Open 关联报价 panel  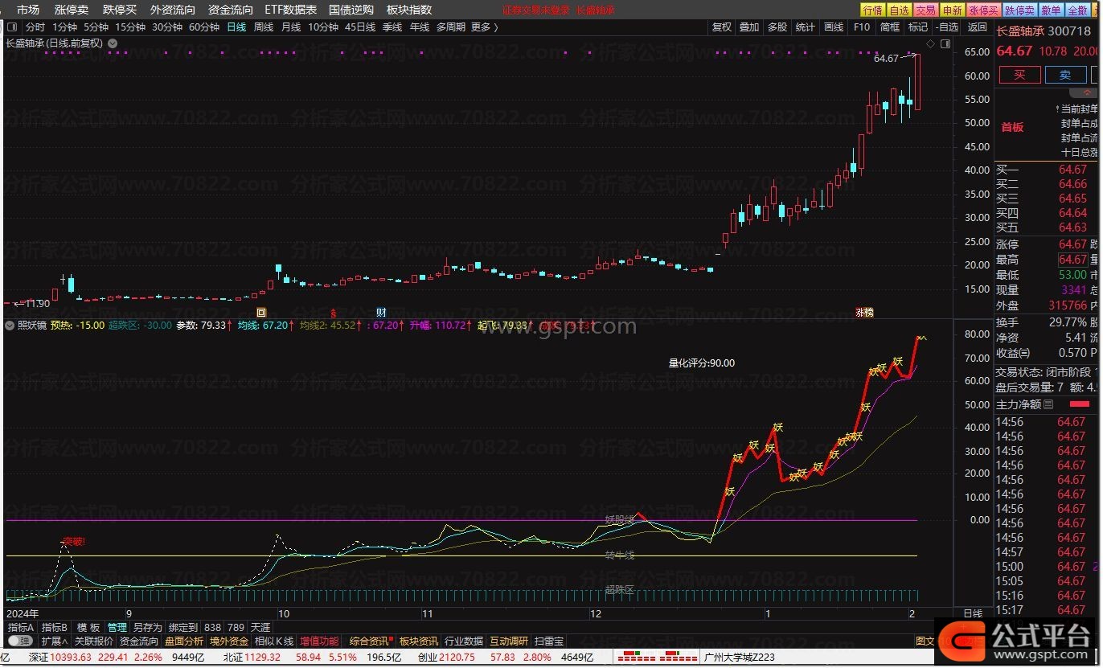[x=94, y=641]
